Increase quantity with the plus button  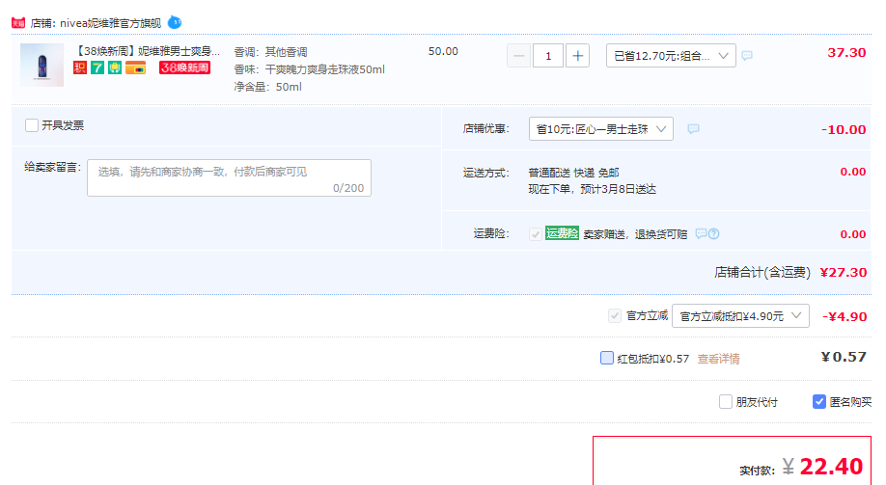click(x=577, y=55)
